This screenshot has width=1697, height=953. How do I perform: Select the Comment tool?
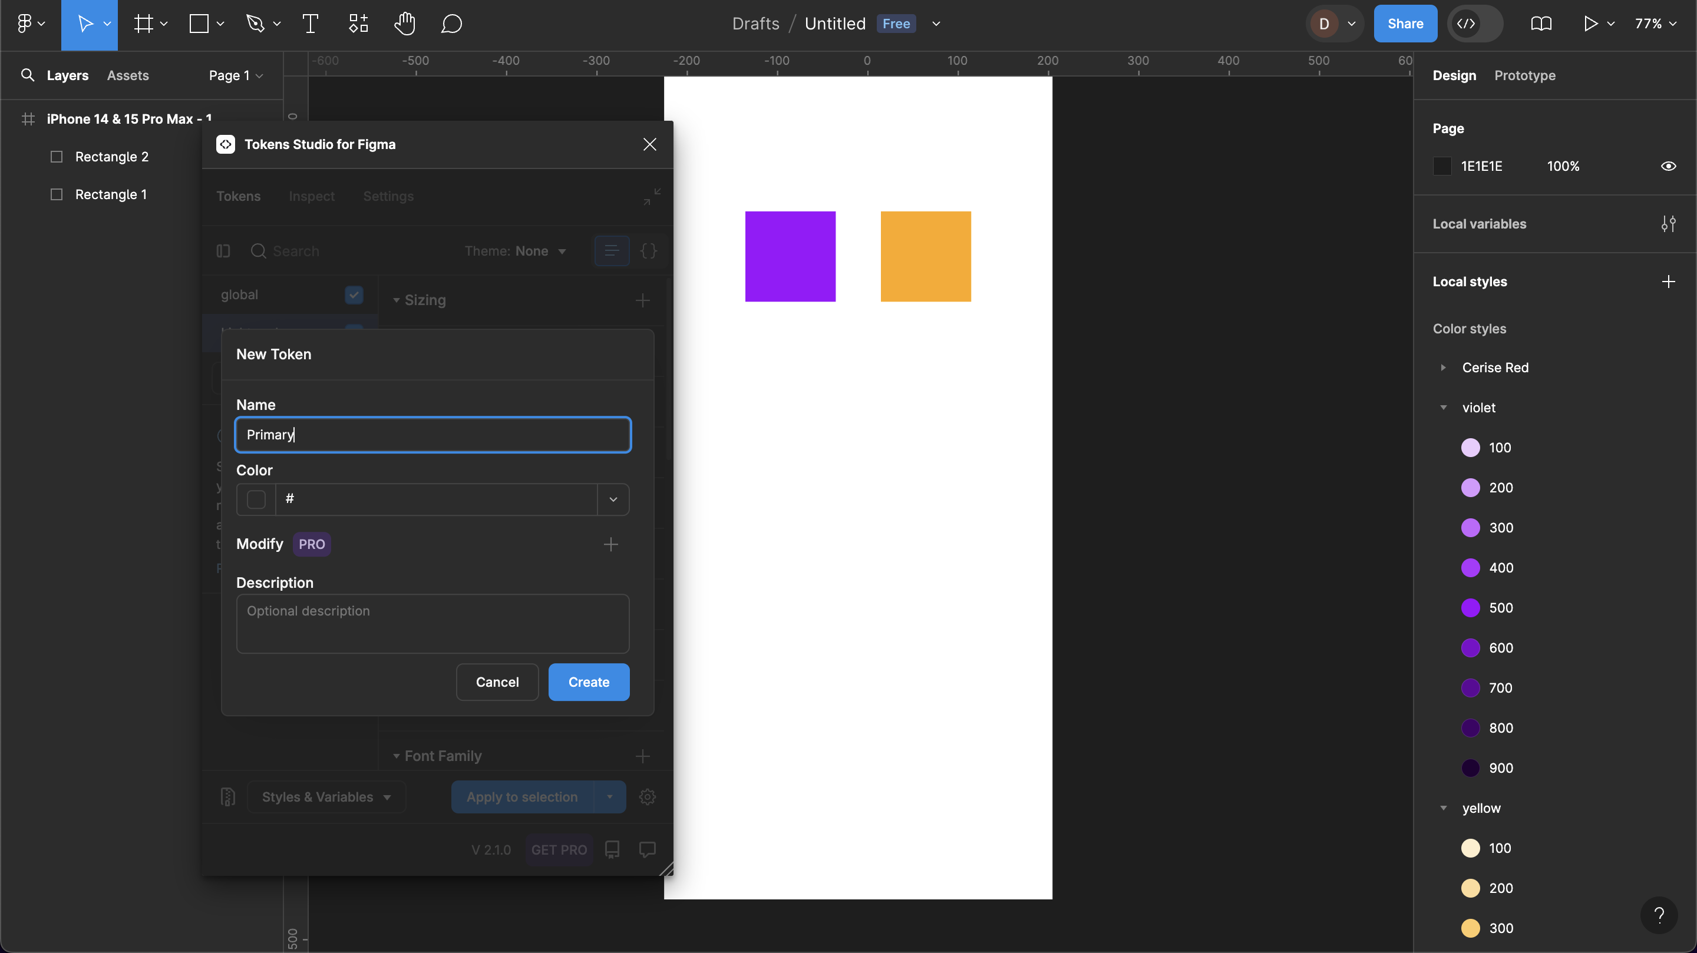tap(451, 24)
